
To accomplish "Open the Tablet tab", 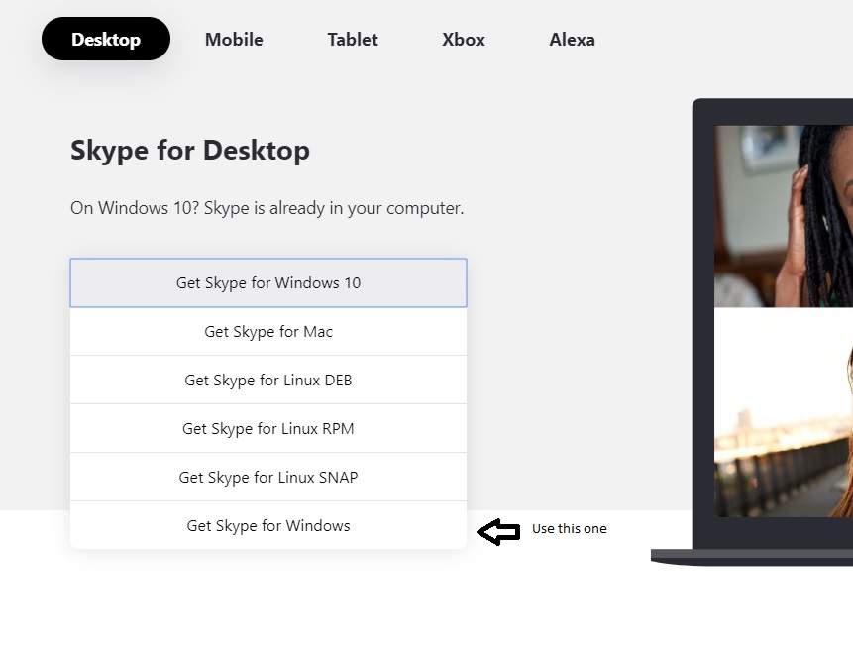I will click(353, 40).
